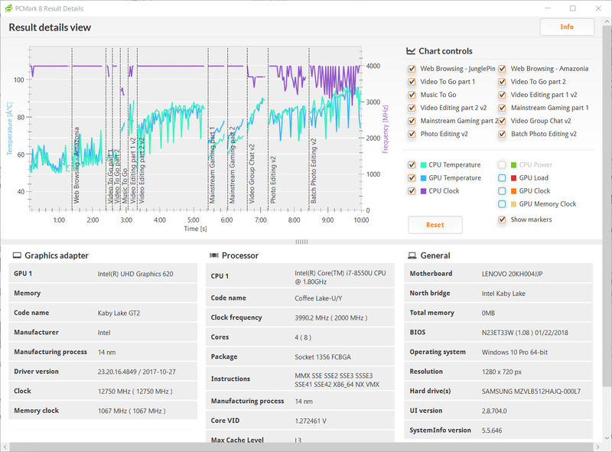The height and width of the screenshot is (452, 612).
Task: Click the GPU Clock orange color swatch
Action: click(513, 191)
